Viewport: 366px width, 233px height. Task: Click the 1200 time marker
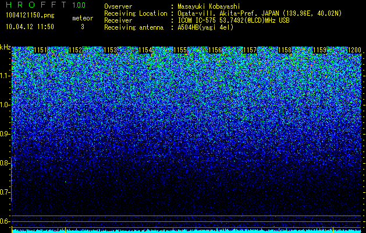coord(354,50)
